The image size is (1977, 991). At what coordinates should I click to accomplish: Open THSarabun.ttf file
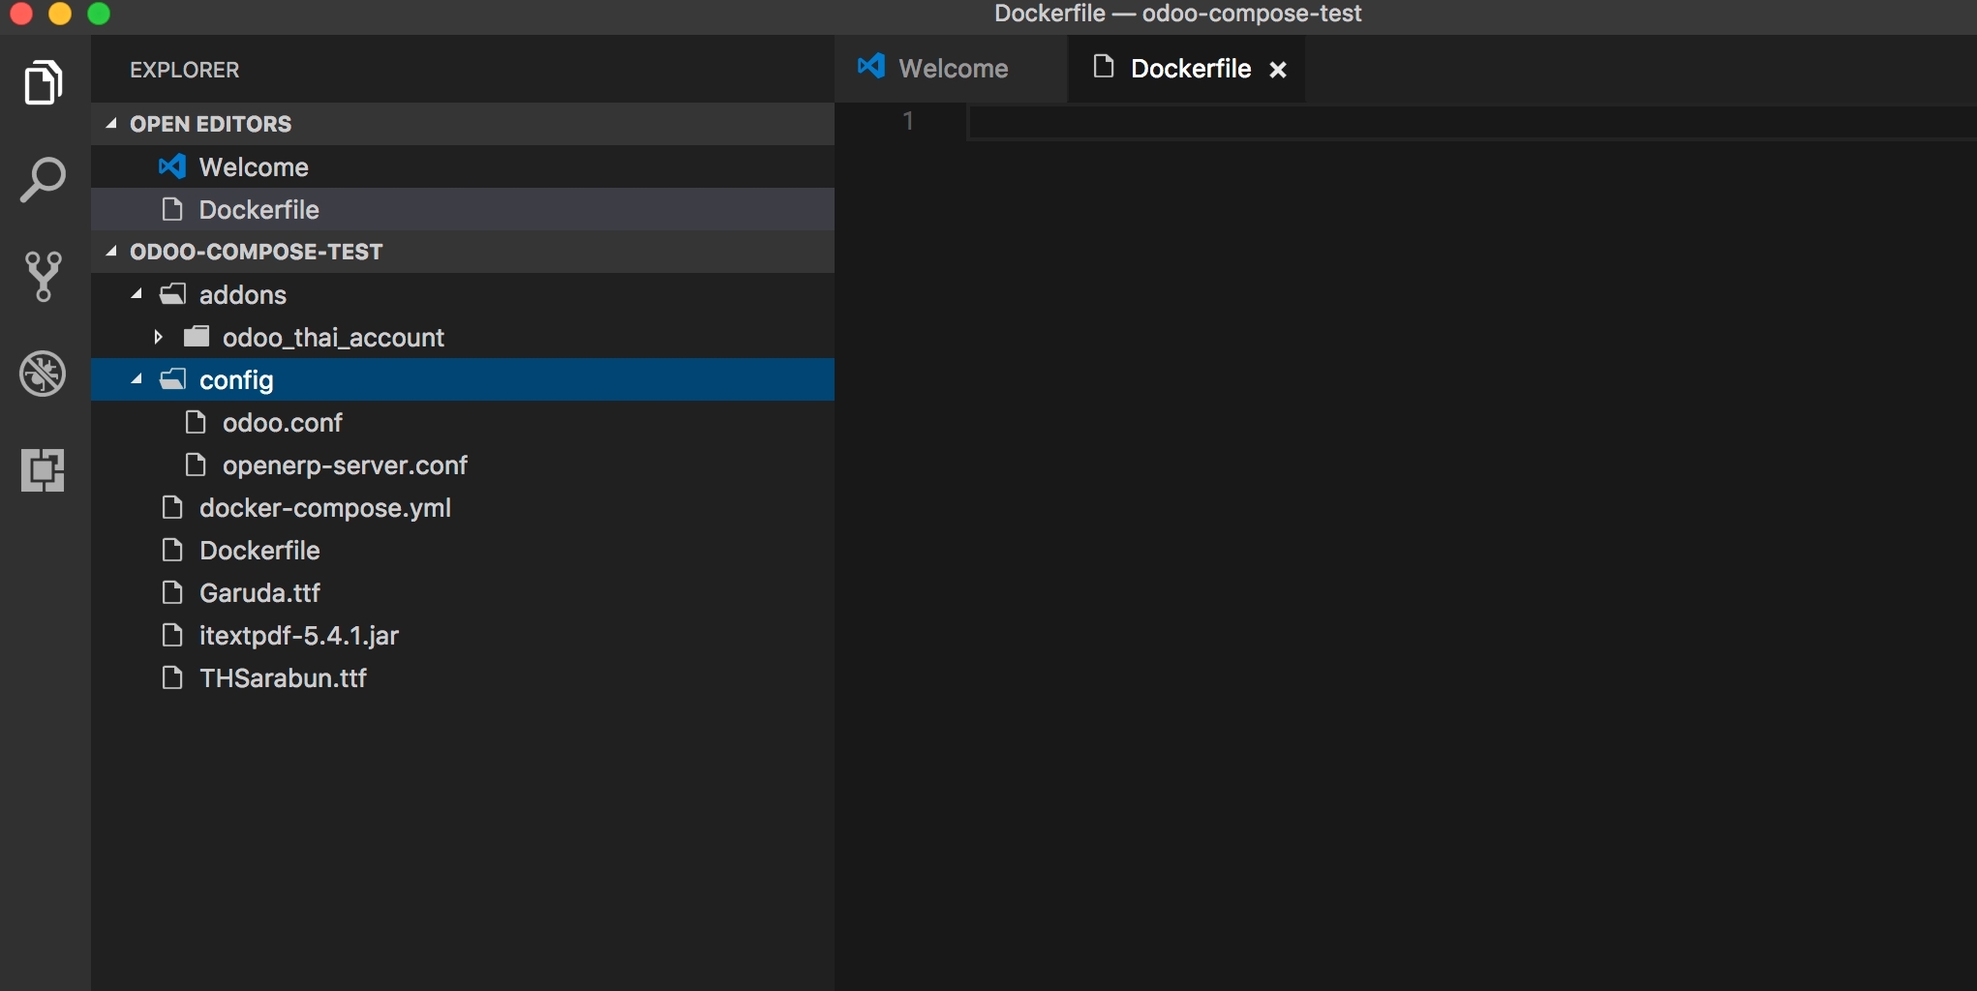[x=283, y=678]
